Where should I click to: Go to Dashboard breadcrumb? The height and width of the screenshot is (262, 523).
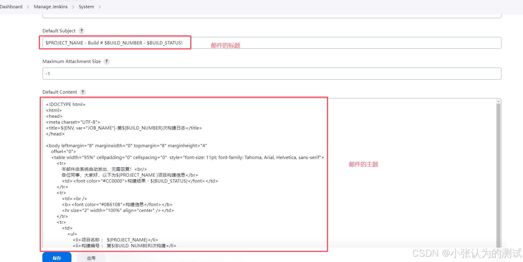point(11,6)
